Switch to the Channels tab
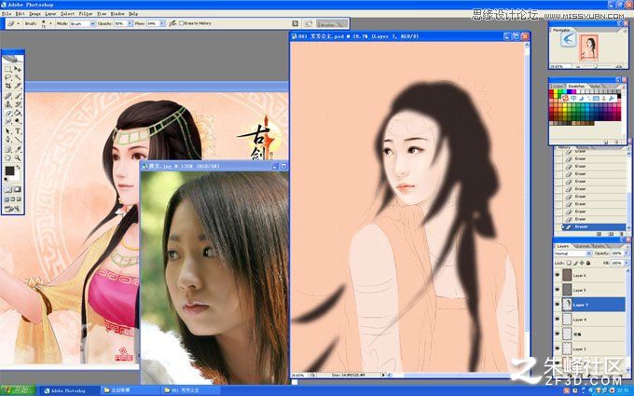 582,246
